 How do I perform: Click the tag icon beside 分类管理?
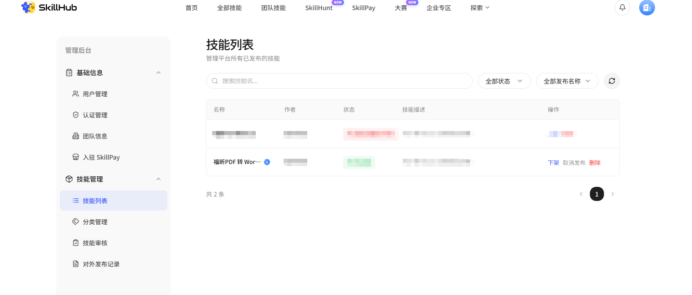(x=76, y=222)
